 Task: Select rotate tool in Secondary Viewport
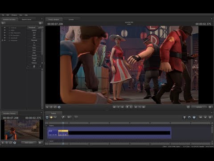(11, 143)
